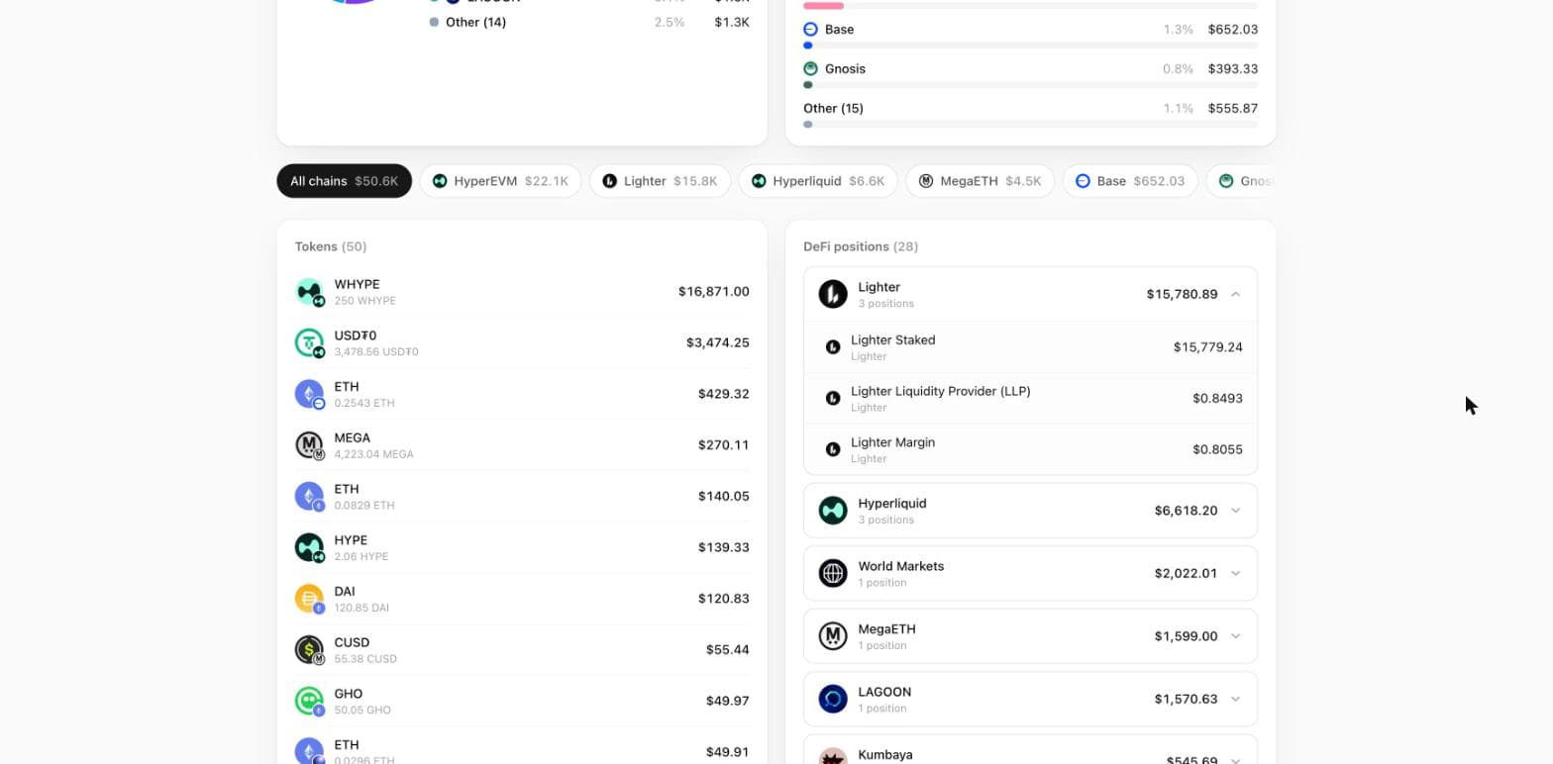
Task: Click the $15,780.89 Lighter total
Action: tap(1182, 294)
